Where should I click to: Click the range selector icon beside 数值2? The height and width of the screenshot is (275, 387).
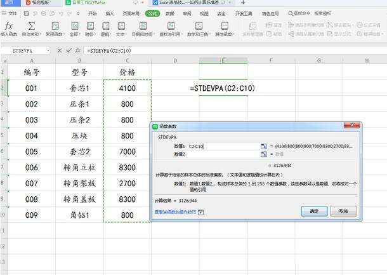pyautogui.click(x=264, y=154)
